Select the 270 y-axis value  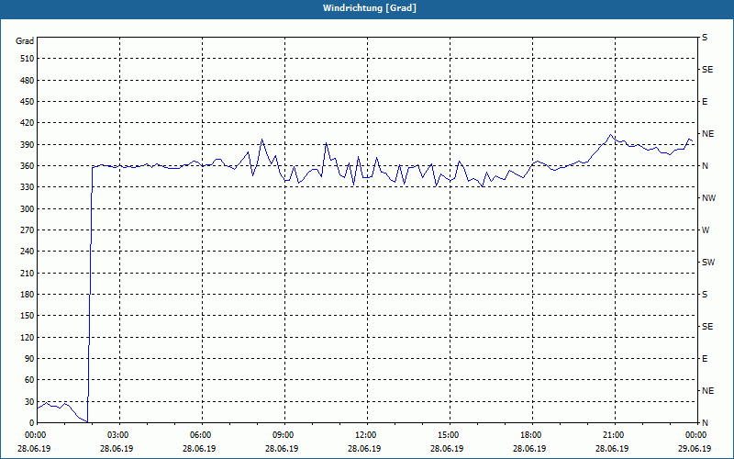tap(28, 230)
